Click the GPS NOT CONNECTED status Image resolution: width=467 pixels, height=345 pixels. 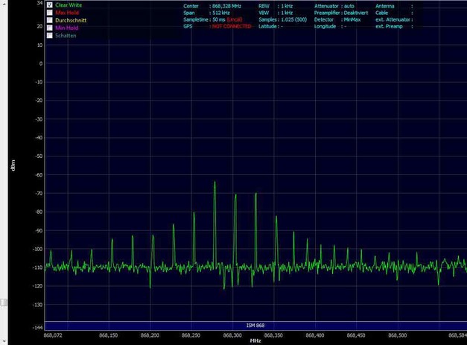(232, 26)
